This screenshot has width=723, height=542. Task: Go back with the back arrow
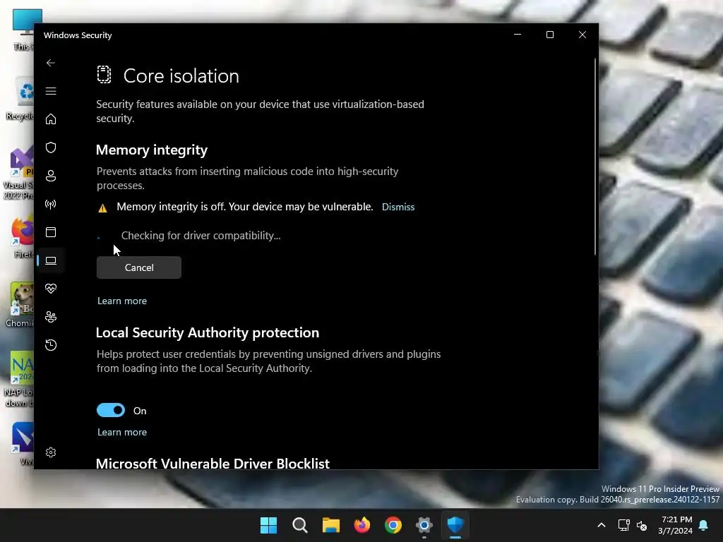51,63
